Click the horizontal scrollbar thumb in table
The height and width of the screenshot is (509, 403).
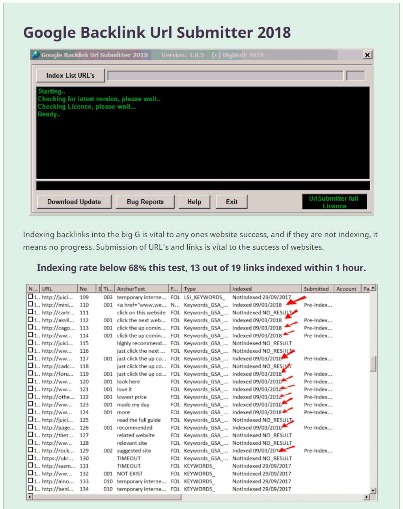[x=107, y=497]
